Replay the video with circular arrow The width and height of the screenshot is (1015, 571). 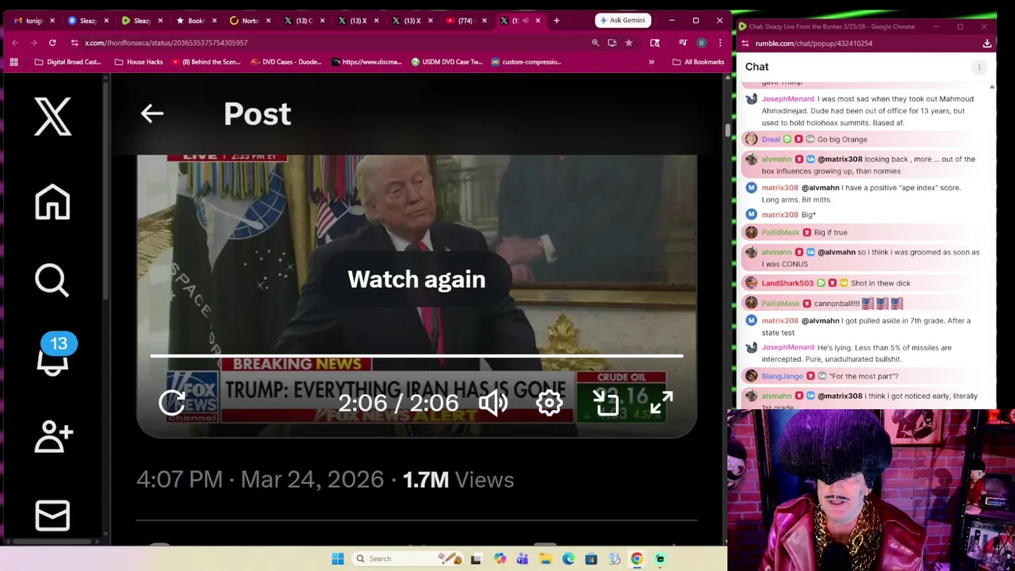pos(171,403)
